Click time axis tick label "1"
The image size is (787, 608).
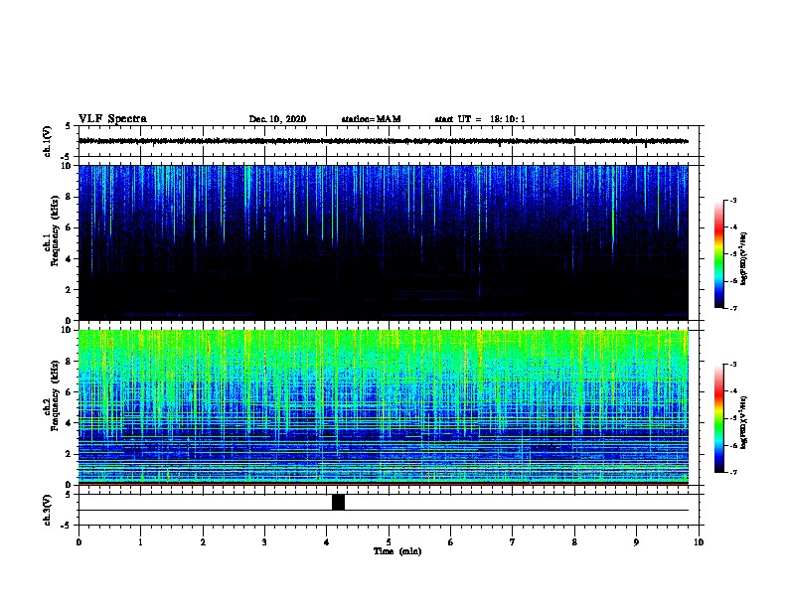coord(140,542)
